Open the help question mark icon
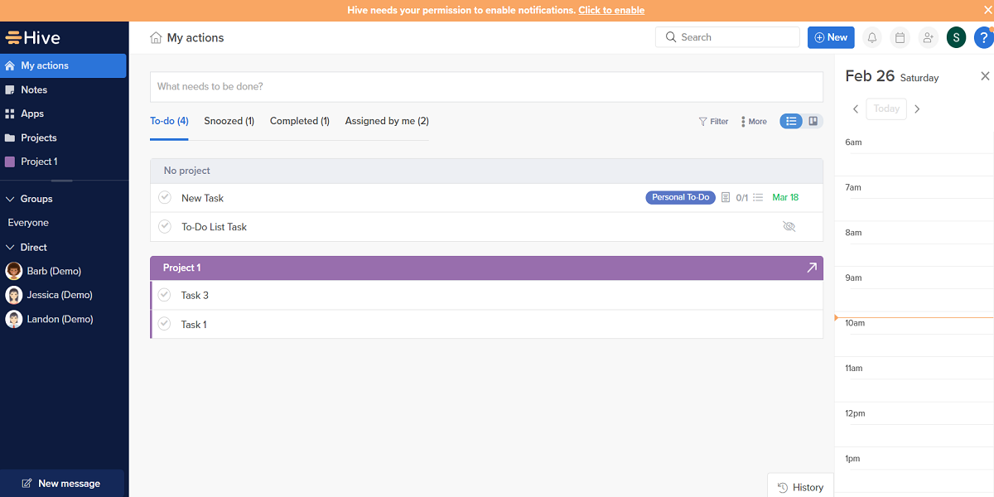 [x=983, y=37]
